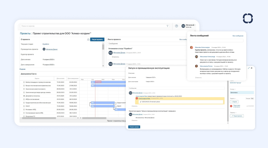Click the 'Документы получены' milestone icon
This screenshot has width=268, height=148.
[x=24, y=96]
